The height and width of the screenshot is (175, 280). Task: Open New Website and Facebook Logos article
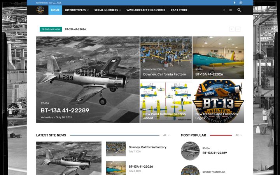pos(217,116)
